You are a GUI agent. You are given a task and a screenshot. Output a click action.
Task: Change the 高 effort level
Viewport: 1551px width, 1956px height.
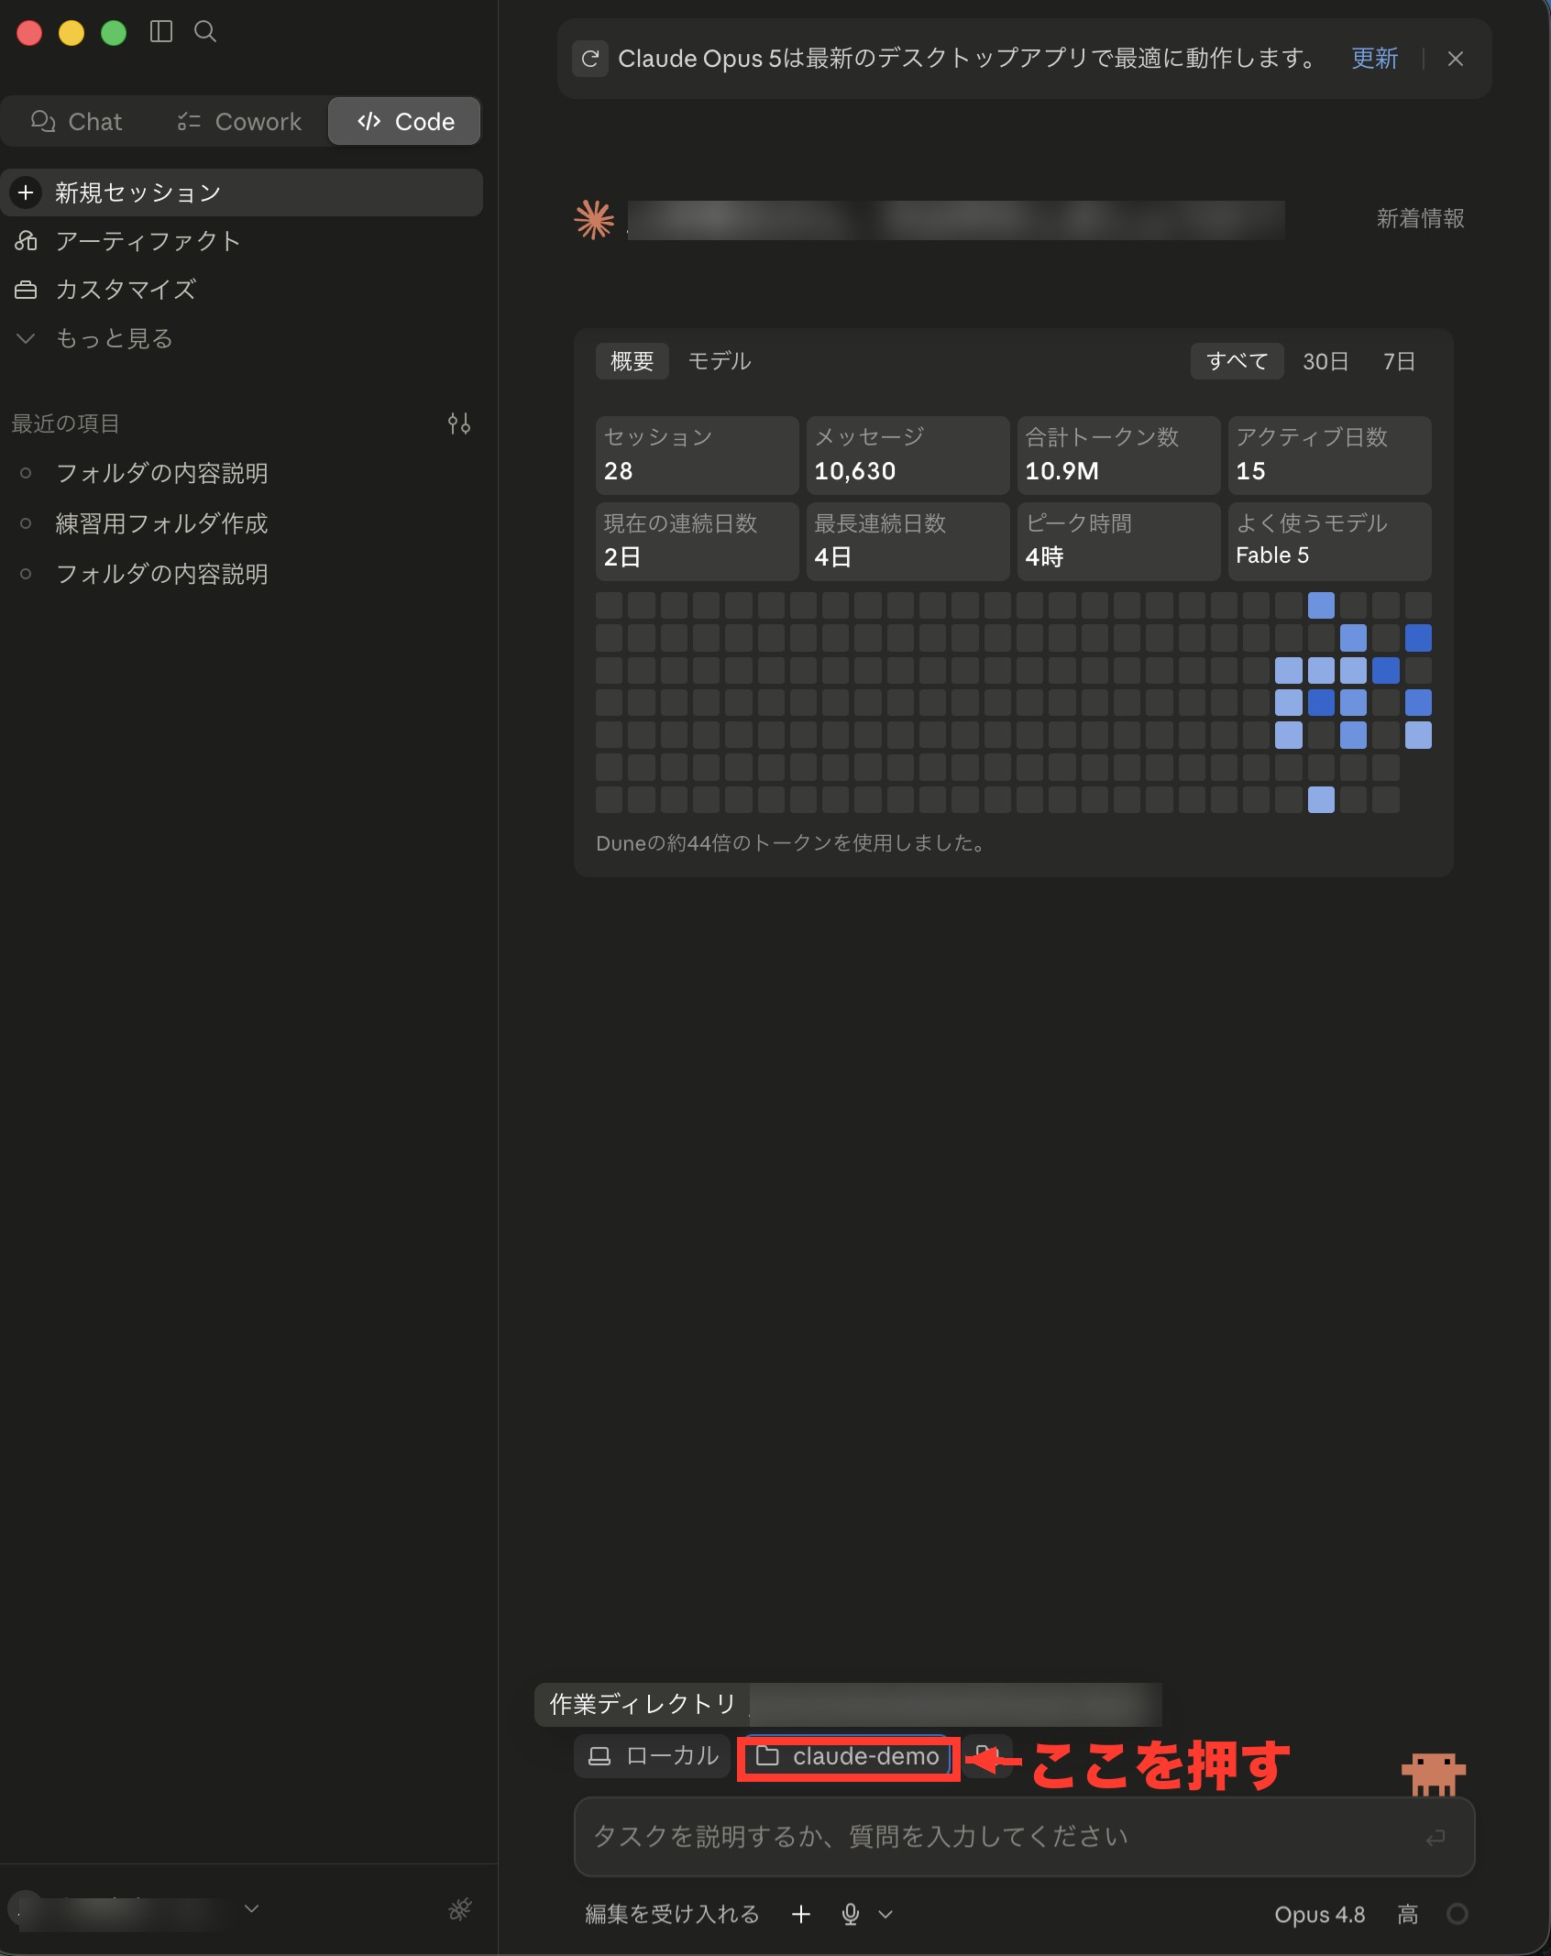click(x=1407, y=1914)
